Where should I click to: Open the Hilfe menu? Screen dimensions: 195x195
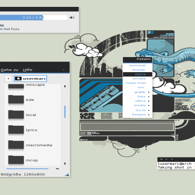click(x=28, y=70)
